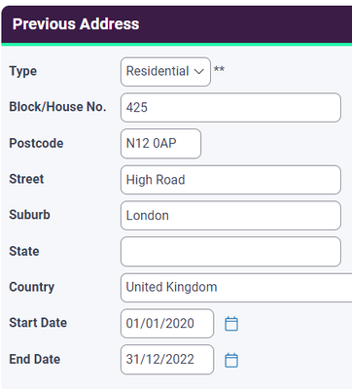Click the empty State input field
The height and width of the screenshot is (389, 352).
[230, 252]
